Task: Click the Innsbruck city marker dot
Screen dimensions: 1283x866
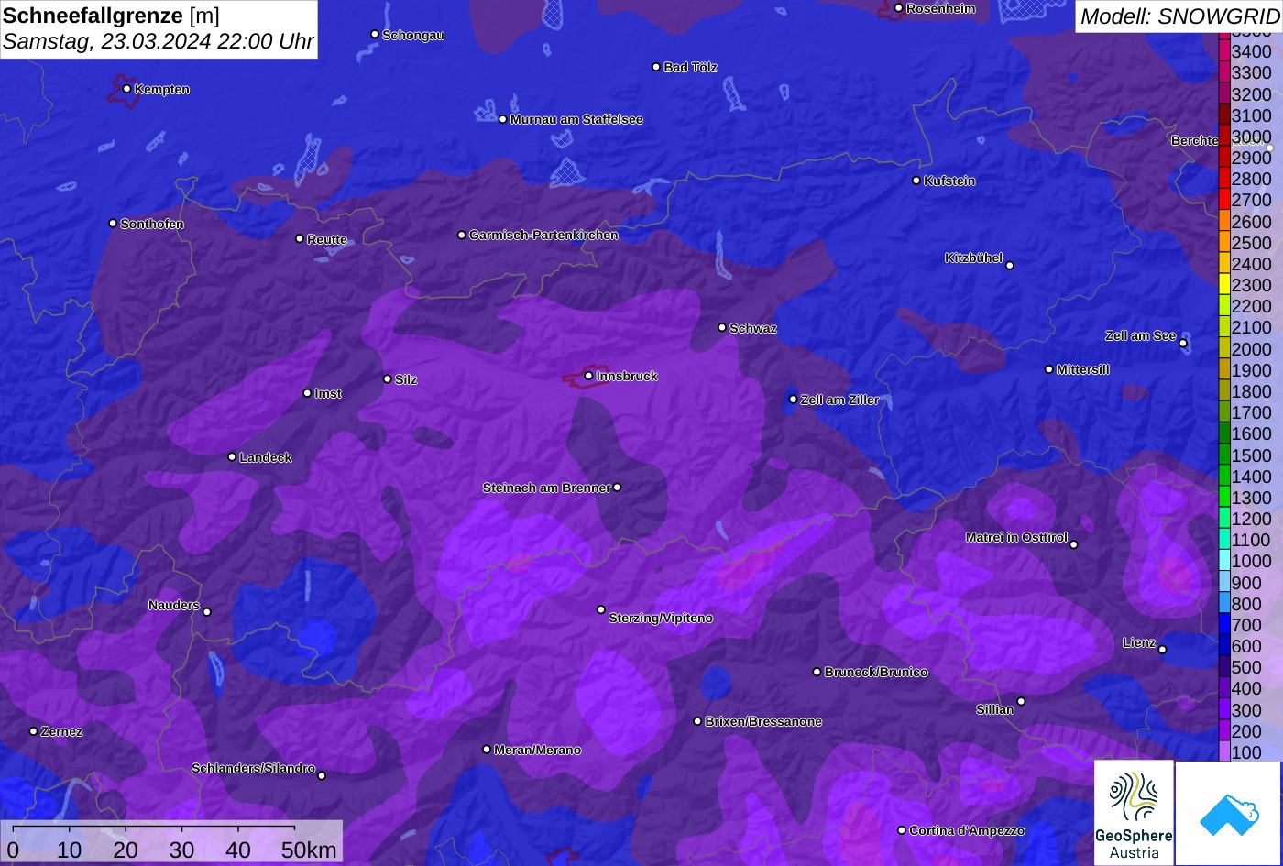Action: click(588, 376)
